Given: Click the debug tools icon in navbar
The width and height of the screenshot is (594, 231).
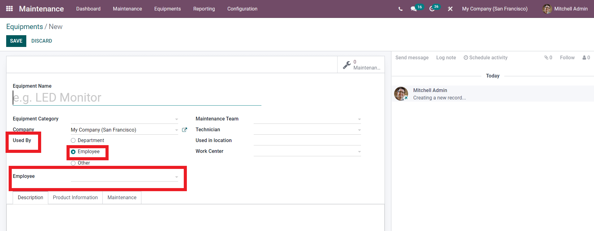Looking at the screenshot, I should tap(450, 9).
